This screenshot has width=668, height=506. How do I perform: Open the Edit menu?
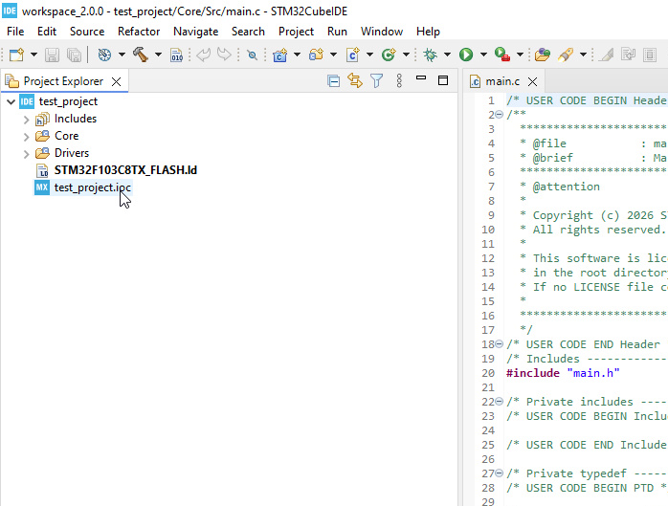pyautogui.click(x=47, y=32)
